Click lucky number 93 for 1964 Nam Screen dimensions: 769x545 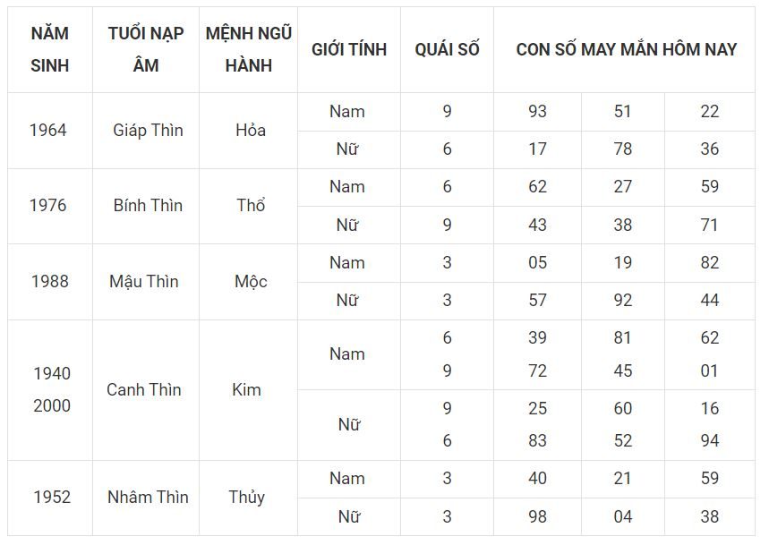[x=537, y=111]
